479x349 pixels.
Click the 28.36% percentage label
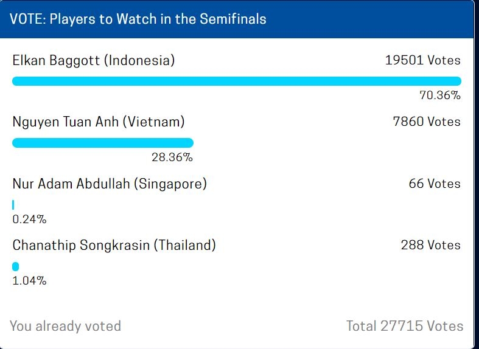(172, 157)
